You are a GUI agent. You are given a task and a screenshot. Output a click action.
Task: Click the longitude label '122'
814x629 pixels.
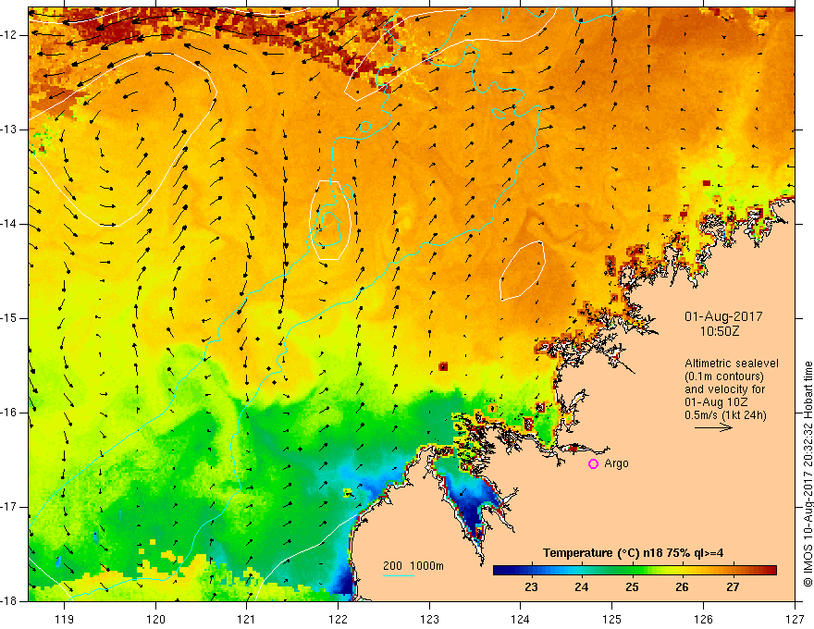pos(338,619)
